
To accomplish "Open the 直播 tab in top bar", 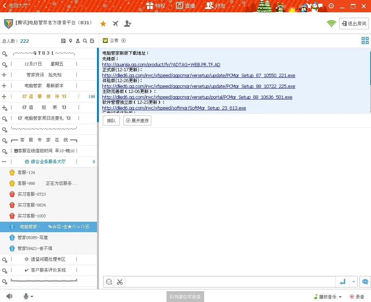I will click(x=185, y=6).
